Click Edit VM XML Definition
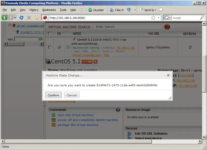 (151, 134)
